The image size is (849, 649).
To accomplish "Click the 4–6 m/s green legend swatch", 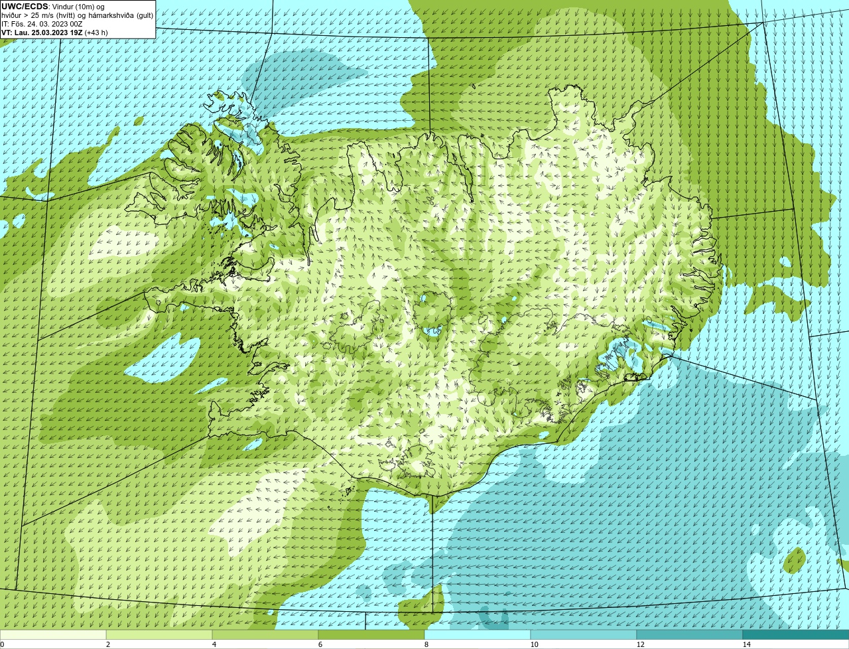I will click(265, 634).
